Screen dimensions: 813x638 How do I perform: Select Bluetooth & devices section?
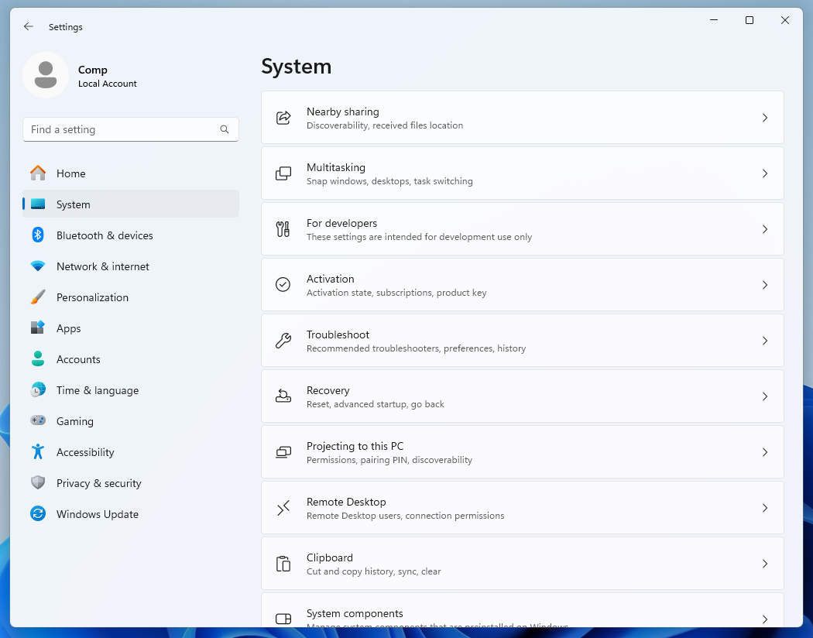pos(131,235)
